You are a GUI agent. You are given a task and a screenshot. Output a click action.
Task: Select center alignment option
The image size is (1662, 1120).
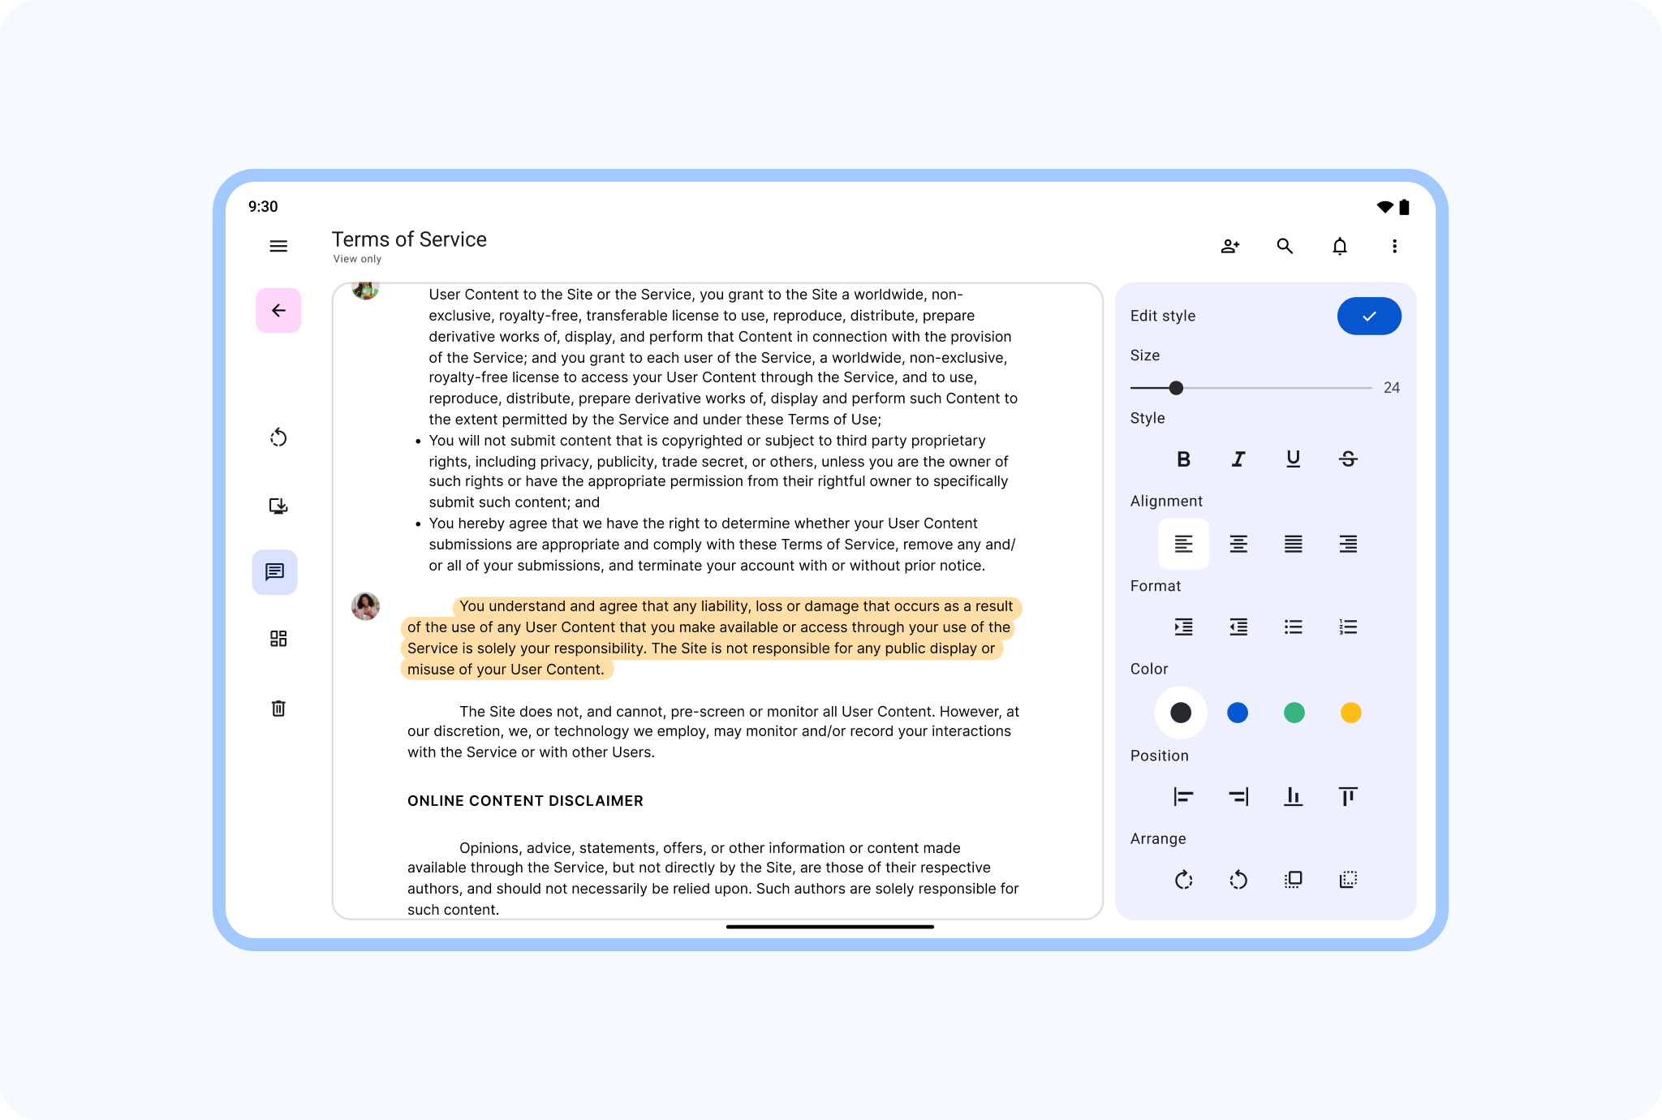point(1238,544)
